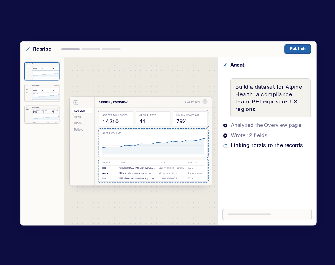
Task: Click the spinner beside Linking totals
Action: [225, 146]
